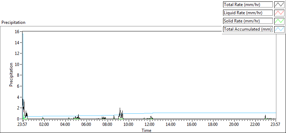The height and width of the screenshot is (133, 286).
Task: Select the 'Liquid Rate (mm/hr)' legend label
Action: click(x=248, y=13)
